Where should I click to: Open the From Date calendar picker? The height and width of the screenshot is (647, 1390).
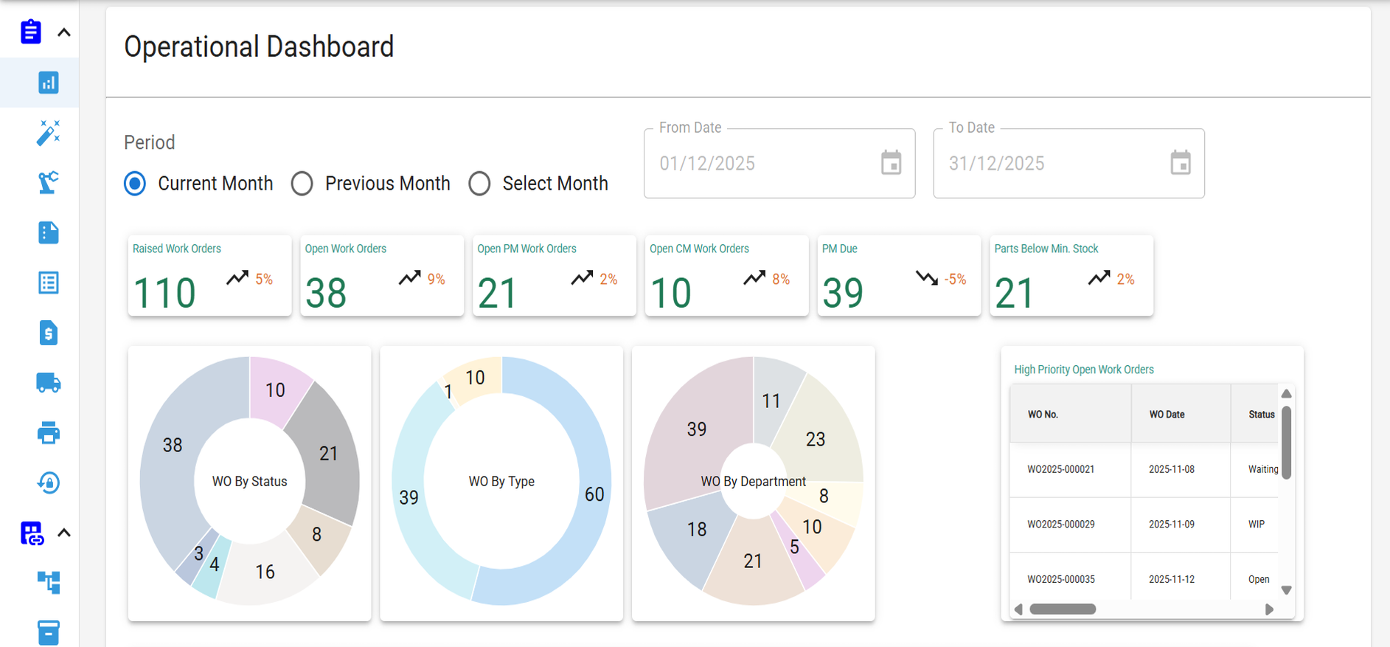pyautogui.click(x=892, y=162)
